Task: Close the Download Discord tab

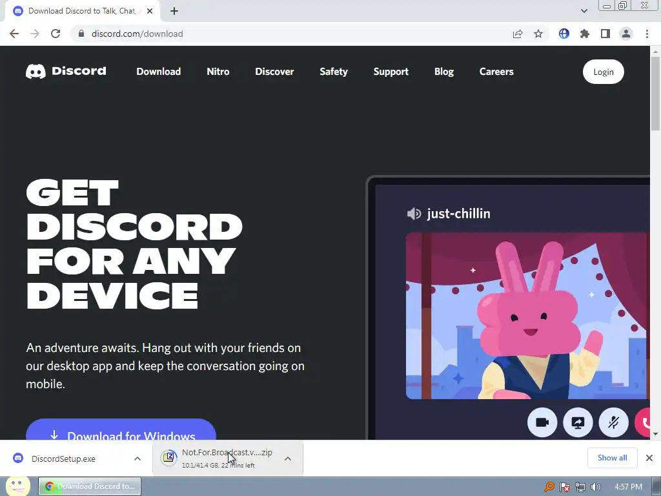Action: coord(150,12)
